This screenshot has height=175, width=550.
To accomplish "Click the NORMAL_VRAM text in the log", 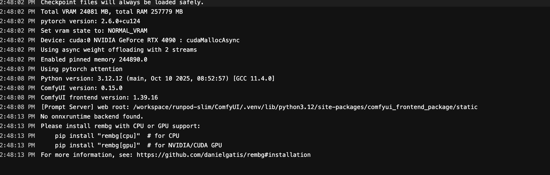I will [x=128, y=31].
